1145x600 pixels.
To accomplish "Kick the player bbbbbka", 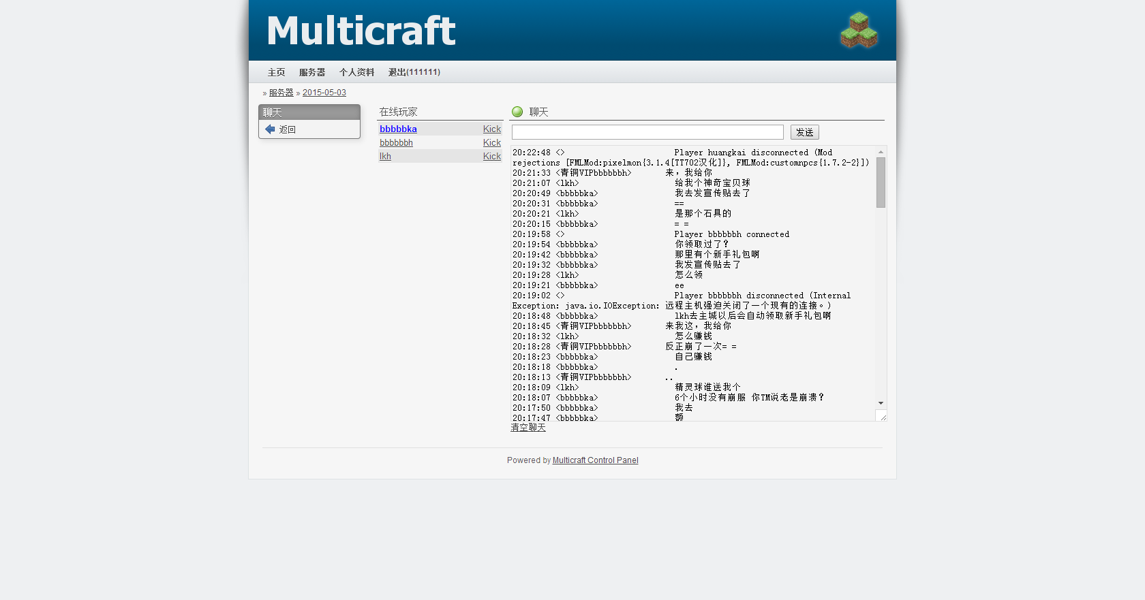I will click(x=492, y=129).
